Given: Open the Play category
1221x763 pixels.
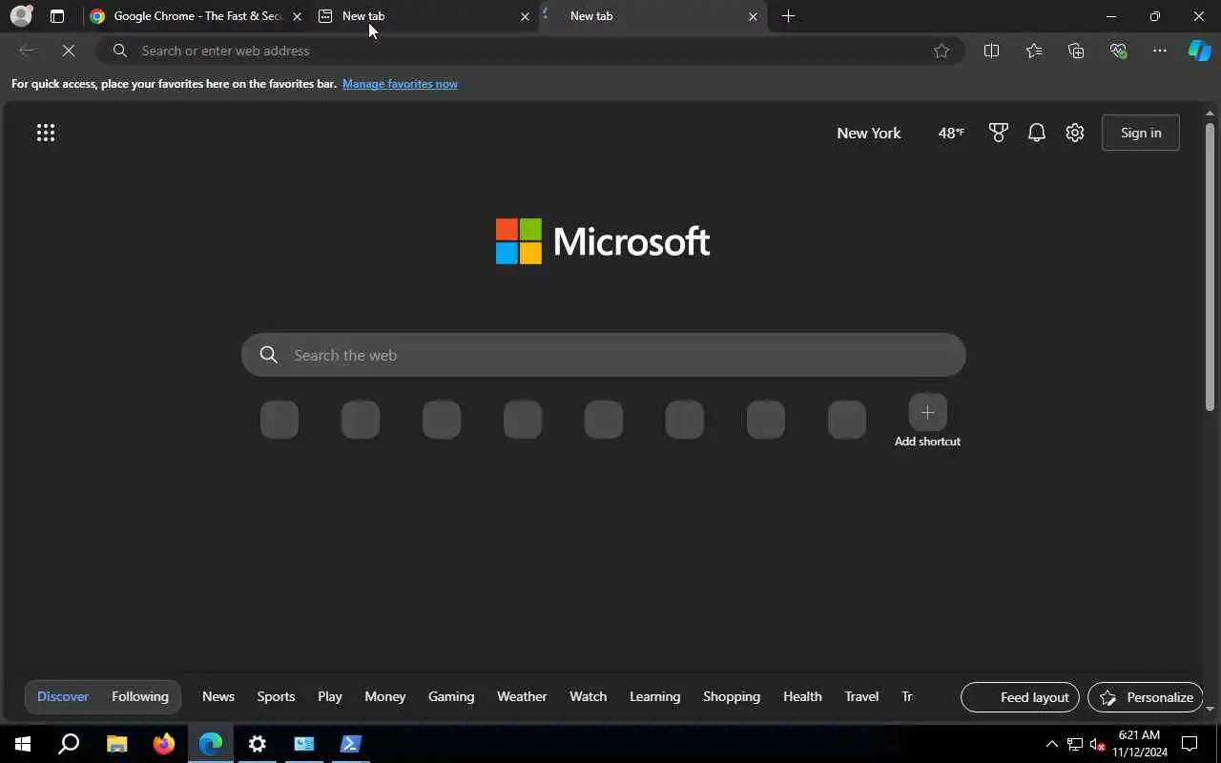Looking at the screenshot, I should (330, 696).
